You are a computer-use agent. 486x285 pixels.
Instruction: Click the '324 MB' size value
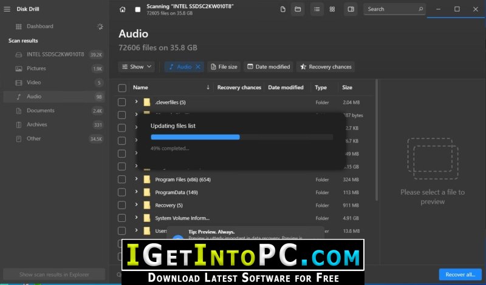[x=351, y=179]
